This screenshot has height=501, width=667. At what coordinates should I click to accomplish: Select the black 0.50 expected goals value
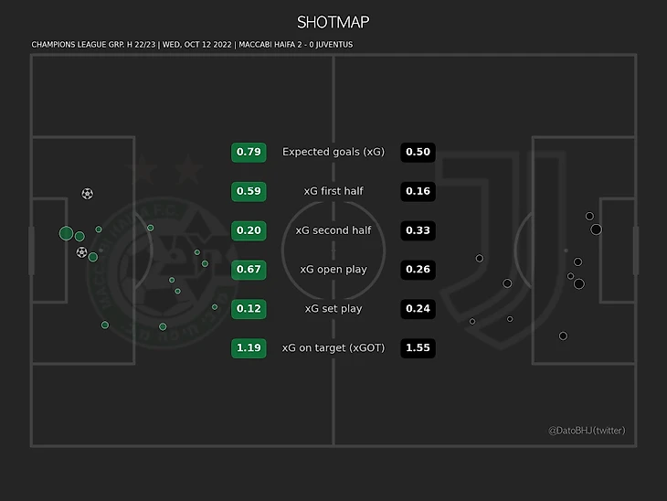pyautogui.click(x=418, y=152)
